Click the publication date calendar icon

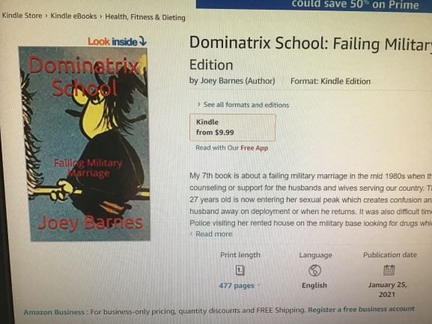click(x=389, y=270)
